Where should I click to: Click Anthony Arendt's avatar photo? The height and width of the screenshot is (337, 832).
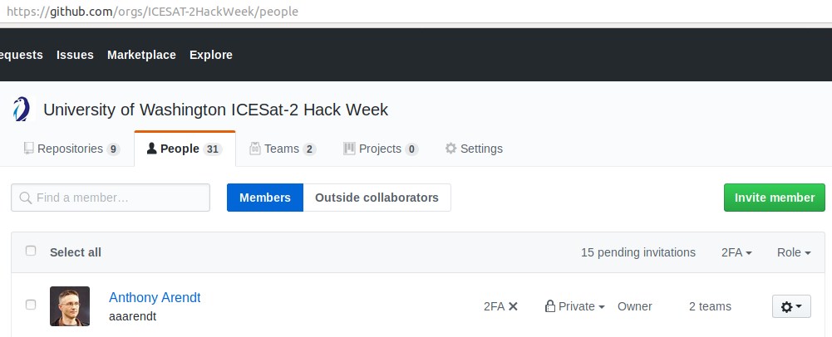click(x=70, y=306)
